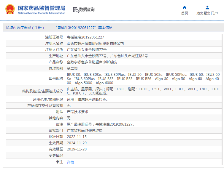Viewport: 224px width, 170px height.
Task: Click the national emblem logo
Action: click(x=10, y=9)
